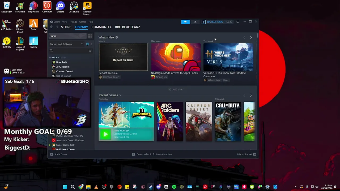
Task: Open the ARC Raiders game cover
Action: tap(170, 121)
